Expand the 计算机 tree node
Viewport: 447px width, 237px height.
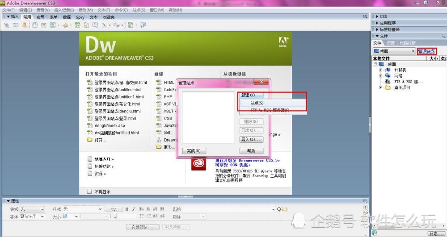pyautogui.click(x=380, y=70)
